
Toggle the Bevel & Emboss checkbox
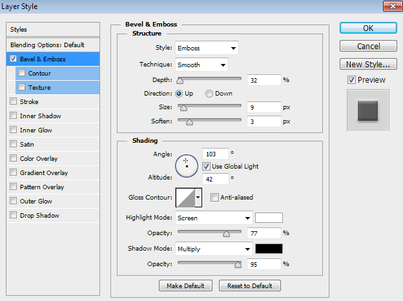click(x=14, y=59)
